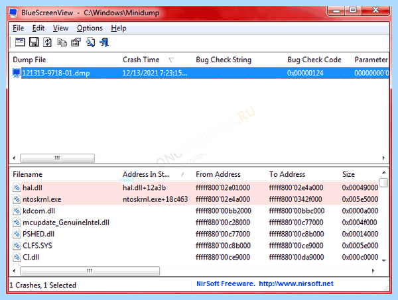Screen dimensions: 398x300
Task: Click the lower pane scroll down arrow
Action: 384,260
